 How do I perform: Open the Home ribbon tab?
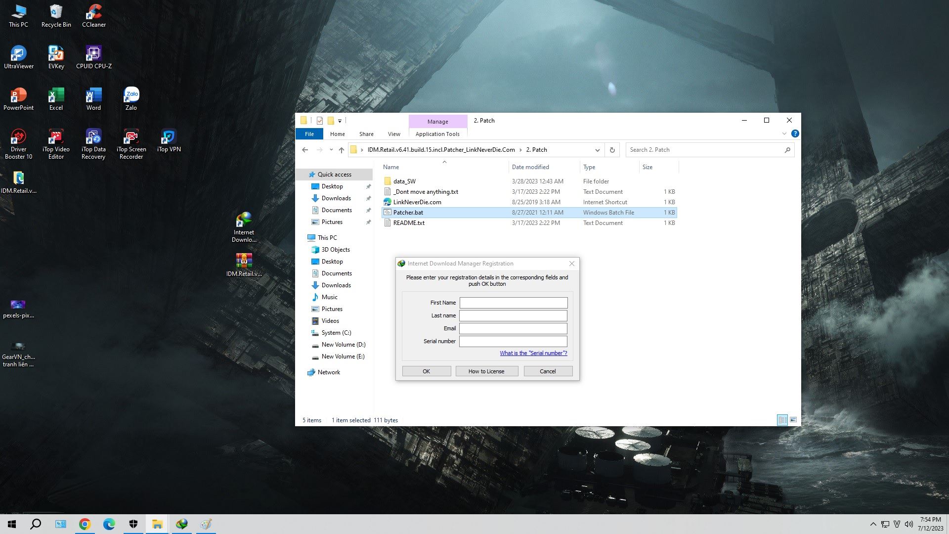click(x=338, y=134)
